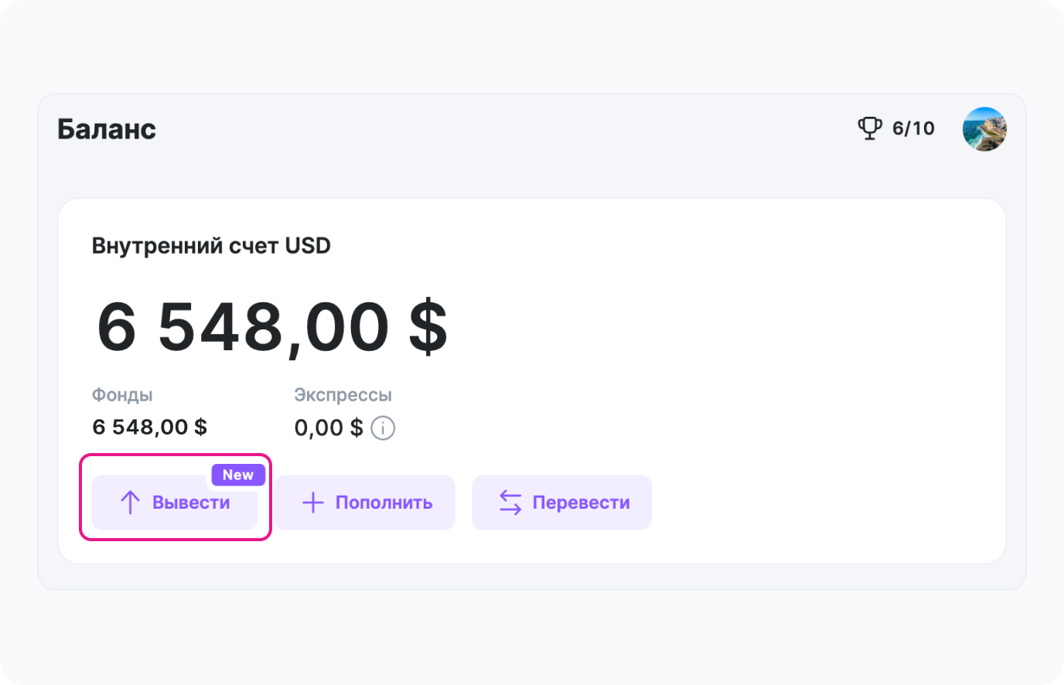Click the info icon beside Экспрессы
The width and height of the screenshot is (1064, 685).
[383, 428]
